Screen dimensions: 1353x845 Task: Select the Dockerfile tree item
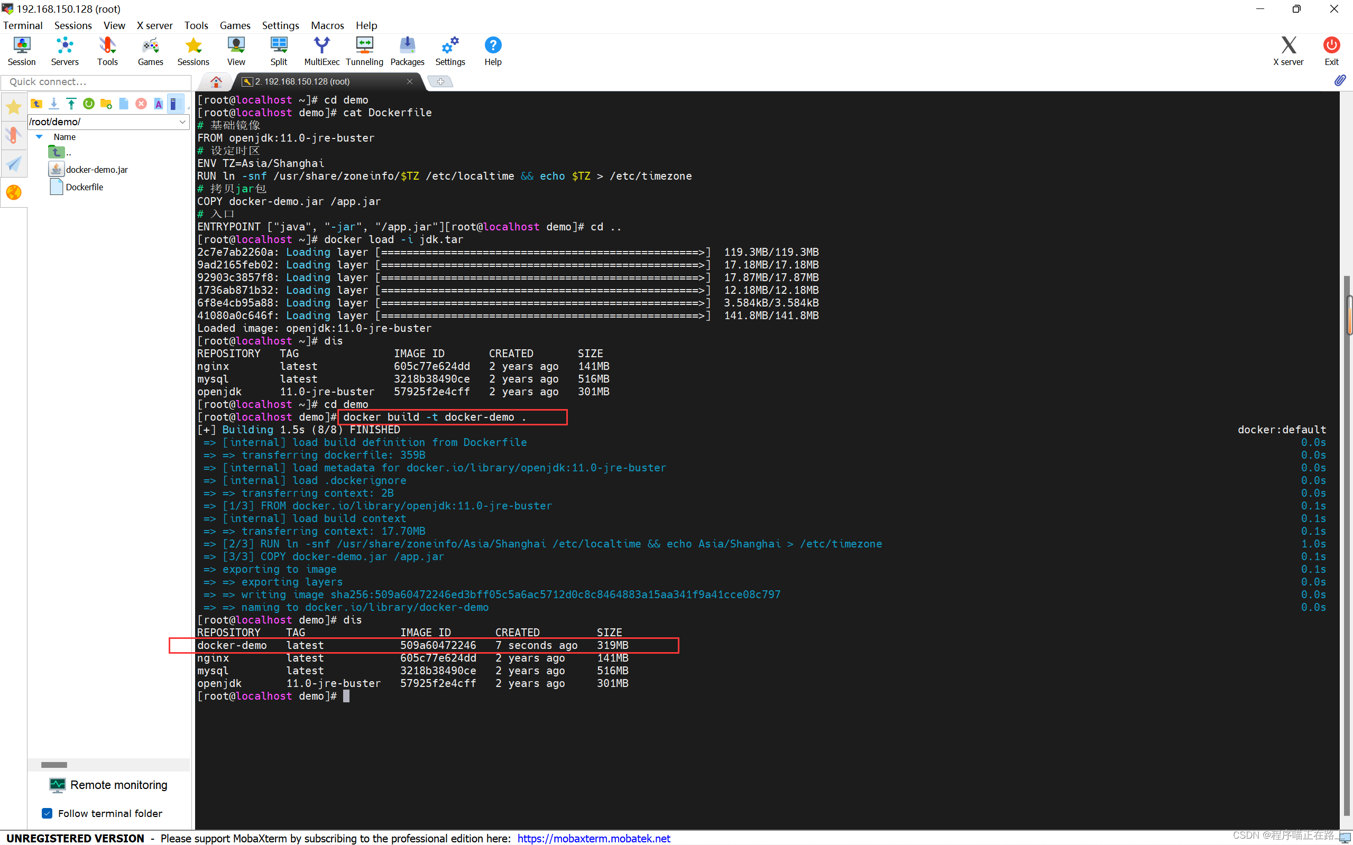86,185
